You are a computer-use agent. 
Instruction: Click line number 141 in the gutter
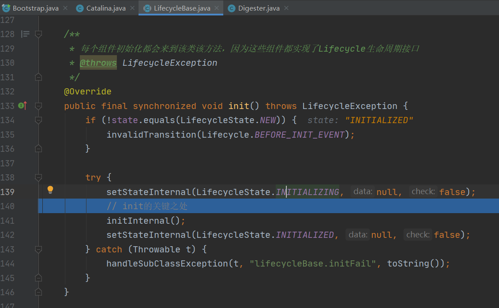8,221
